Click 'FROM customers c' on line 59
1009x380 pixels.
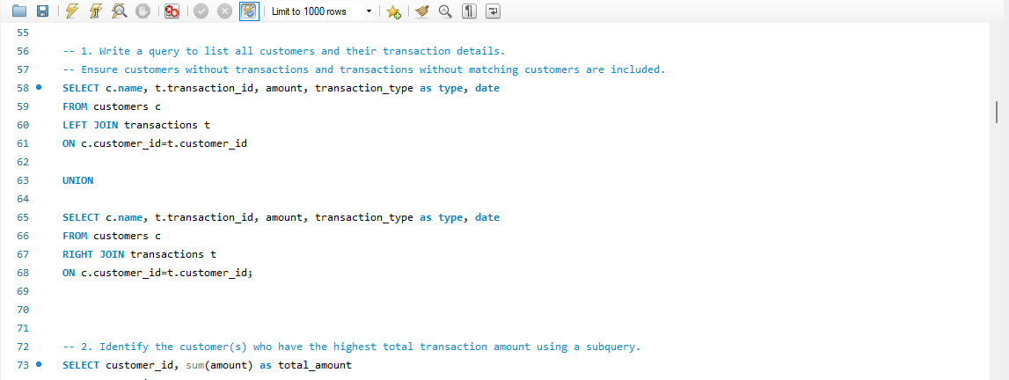tap(112, 106)
